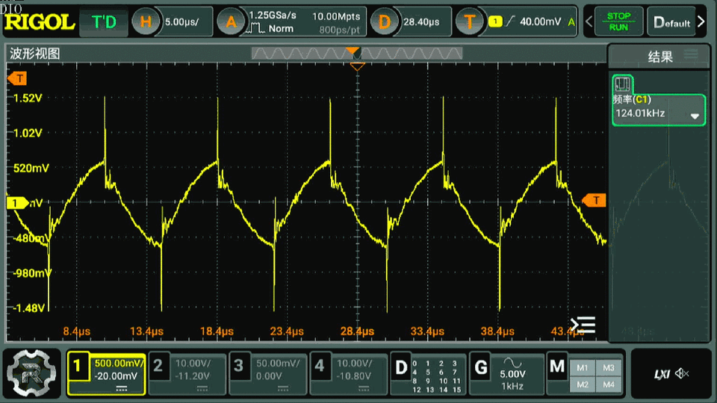The height and width of the screenshot is (403, 717).
Task: Open the results panel menu lines
Action: pyautogui.click(x=691, y=54)
